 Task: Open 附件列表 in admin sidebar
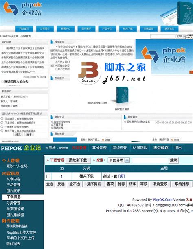point(13,244)
